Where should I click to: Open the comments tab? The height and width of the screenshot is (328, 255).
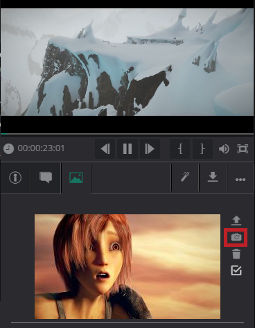pyautogui.click(x=46, y=178)
